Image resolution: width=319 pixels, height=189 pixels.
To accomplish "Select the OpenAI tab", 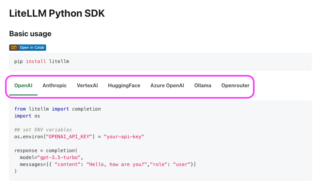I will point(23,85).
